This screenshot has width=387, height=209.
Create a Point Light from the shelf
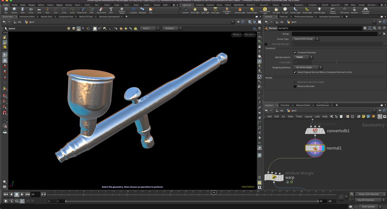195,10
